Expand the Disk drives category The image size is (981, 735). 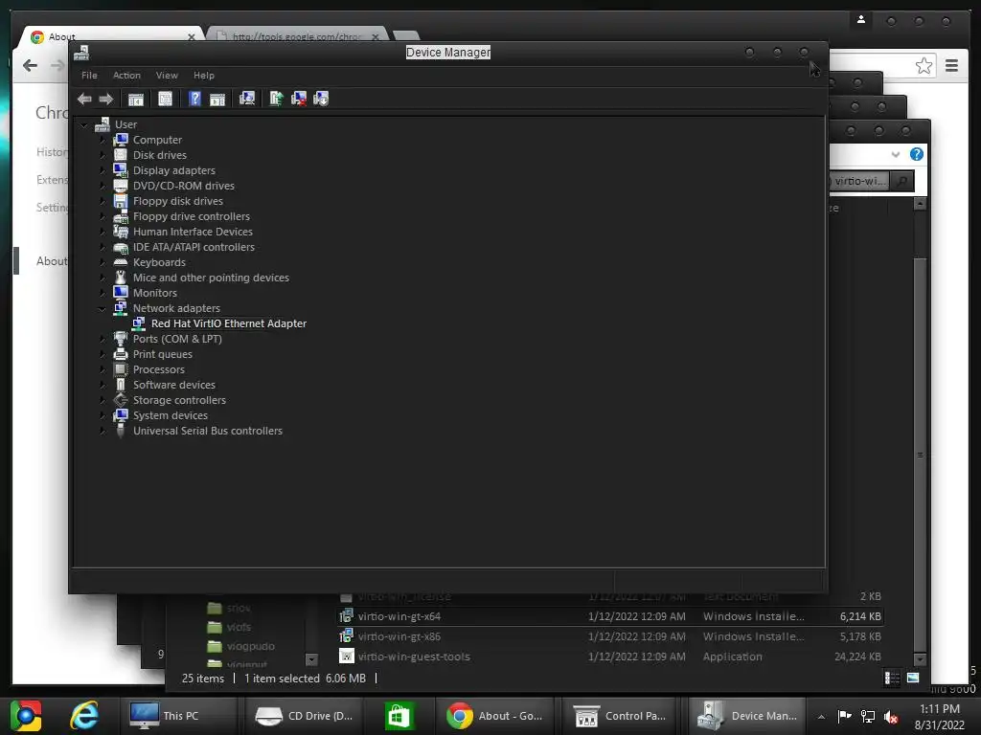pos(103,155)
